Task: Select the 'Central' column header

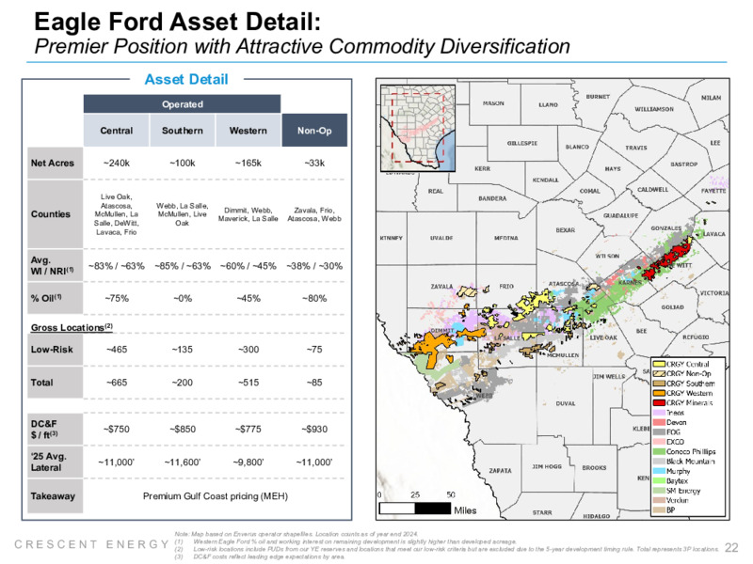Action: click(x=116, y=131)
